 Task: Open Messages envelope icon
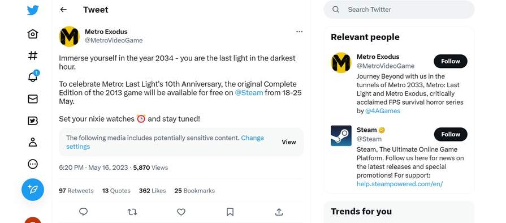tap(33, 99)
